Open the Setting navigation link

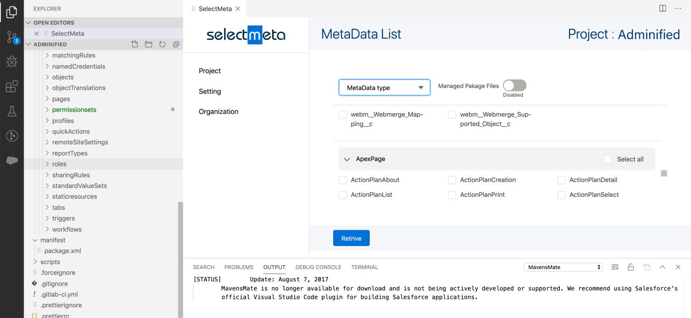210,91
